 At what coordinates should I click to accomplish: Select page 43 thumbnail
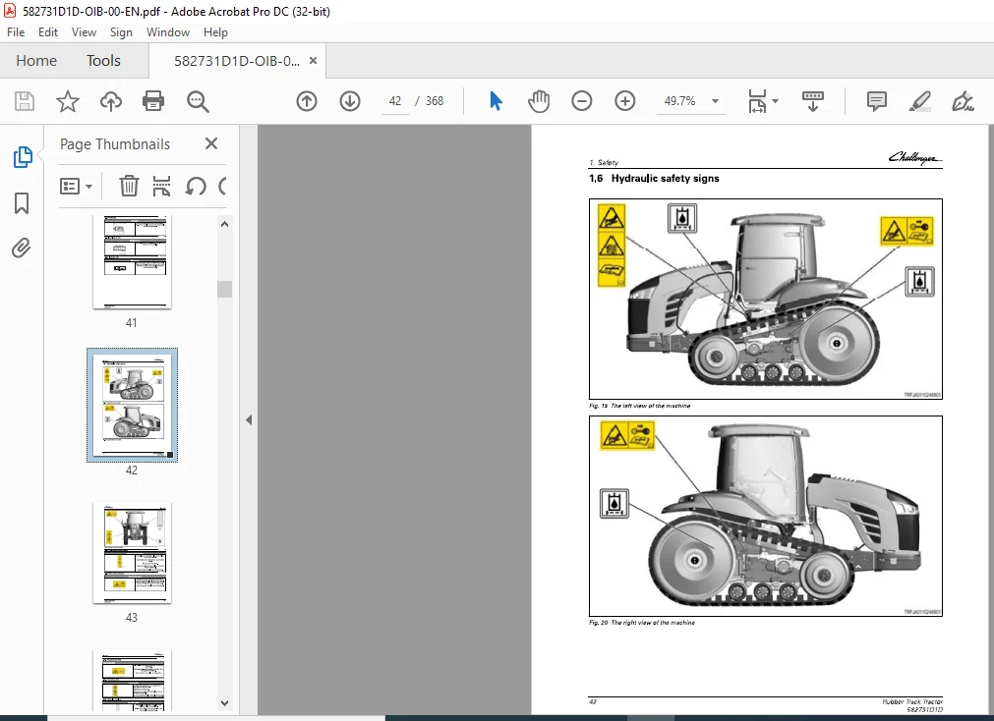132,552
